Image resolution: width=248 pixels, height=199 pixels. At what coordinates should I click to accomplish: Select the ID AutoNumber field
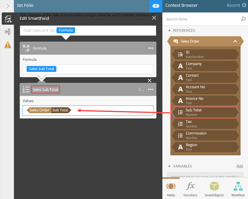(x=205, y=54)
